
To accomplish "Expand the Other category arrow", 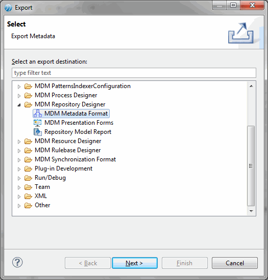I will [19, 206].
